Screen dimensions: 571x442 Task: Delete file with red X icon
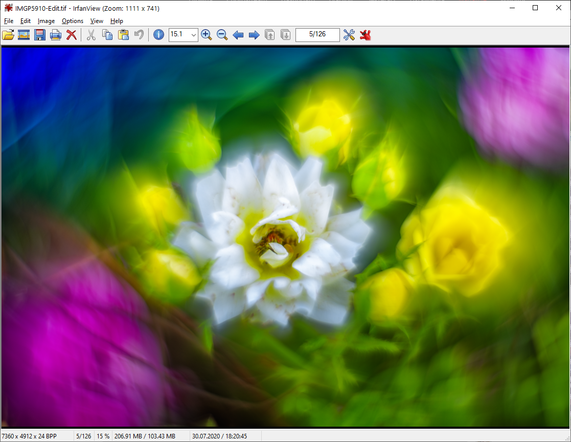point(72,35)
